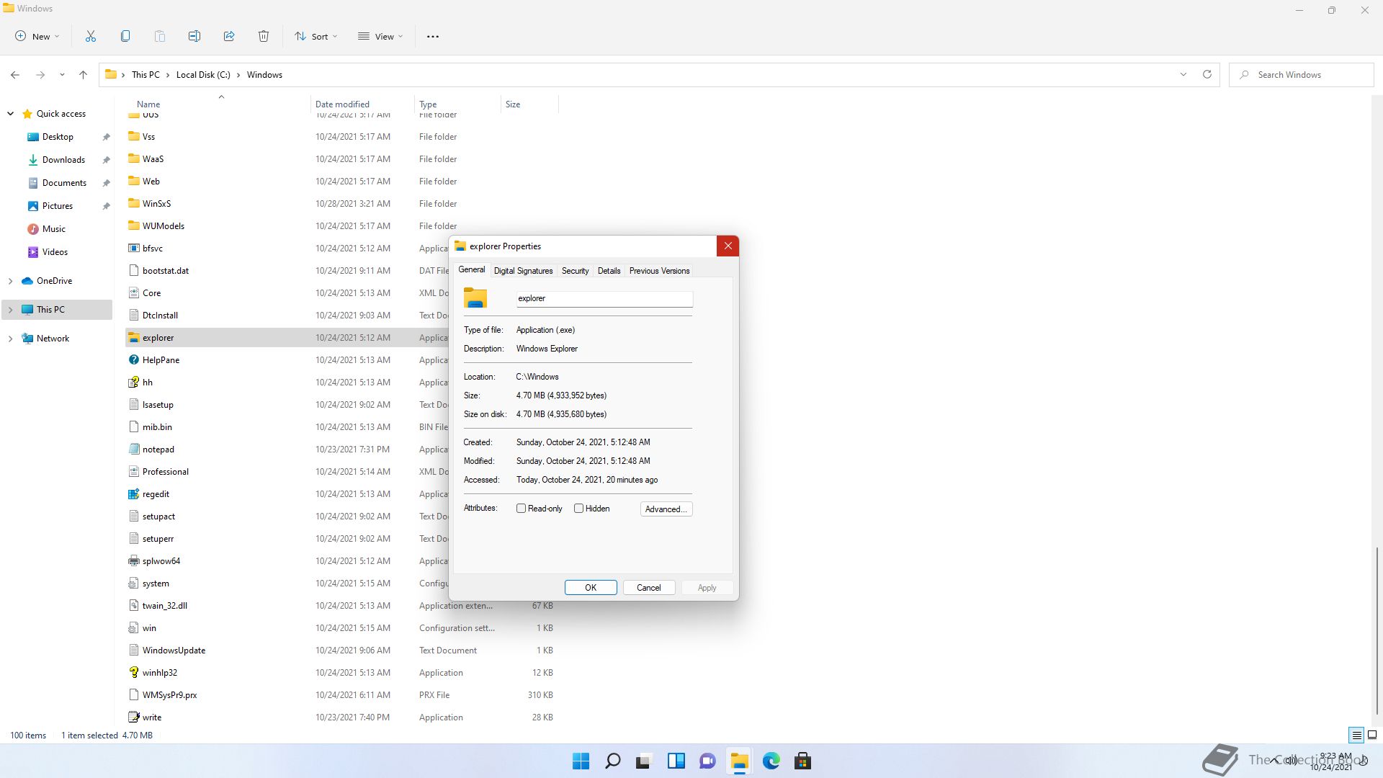Expand the This PC tree node
The image size is (1383, 778).
click(x=11, y=310)
